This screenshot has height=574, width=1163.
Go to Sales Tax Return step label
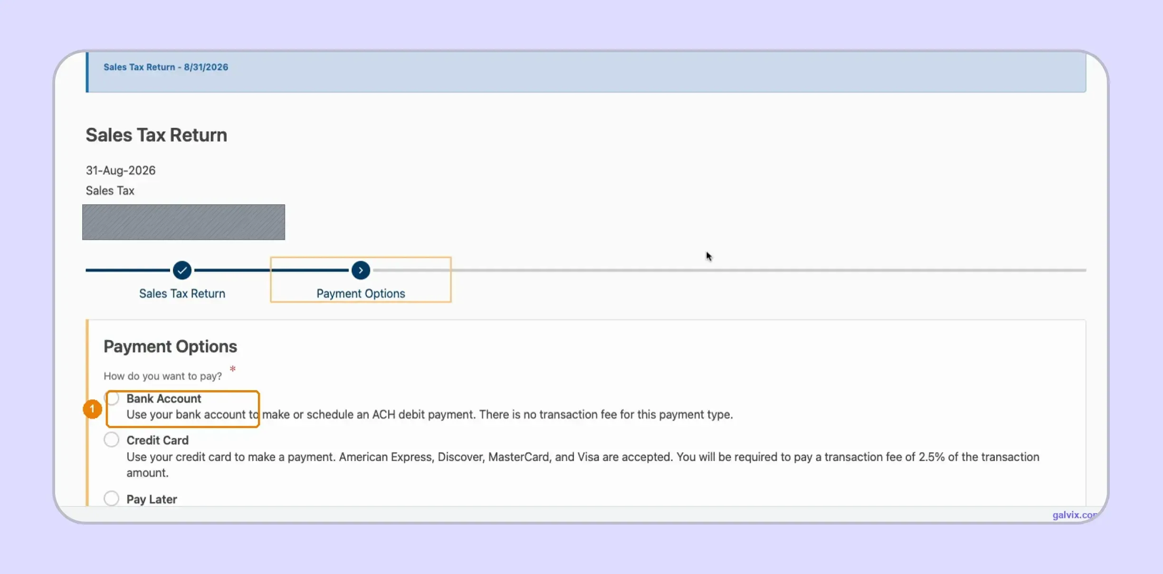click(x=182, y=294)
